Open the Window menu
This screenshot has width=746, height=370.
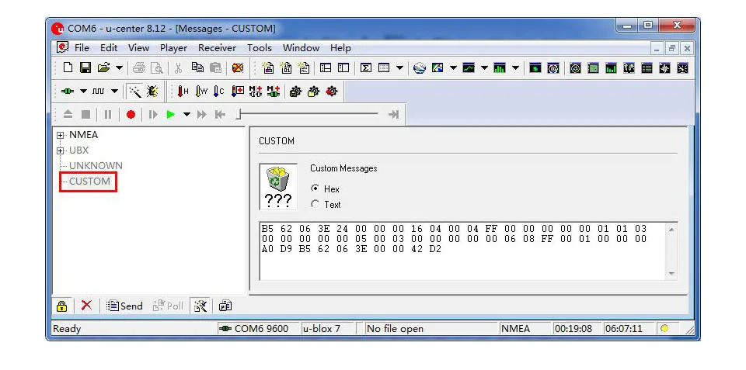302,48
